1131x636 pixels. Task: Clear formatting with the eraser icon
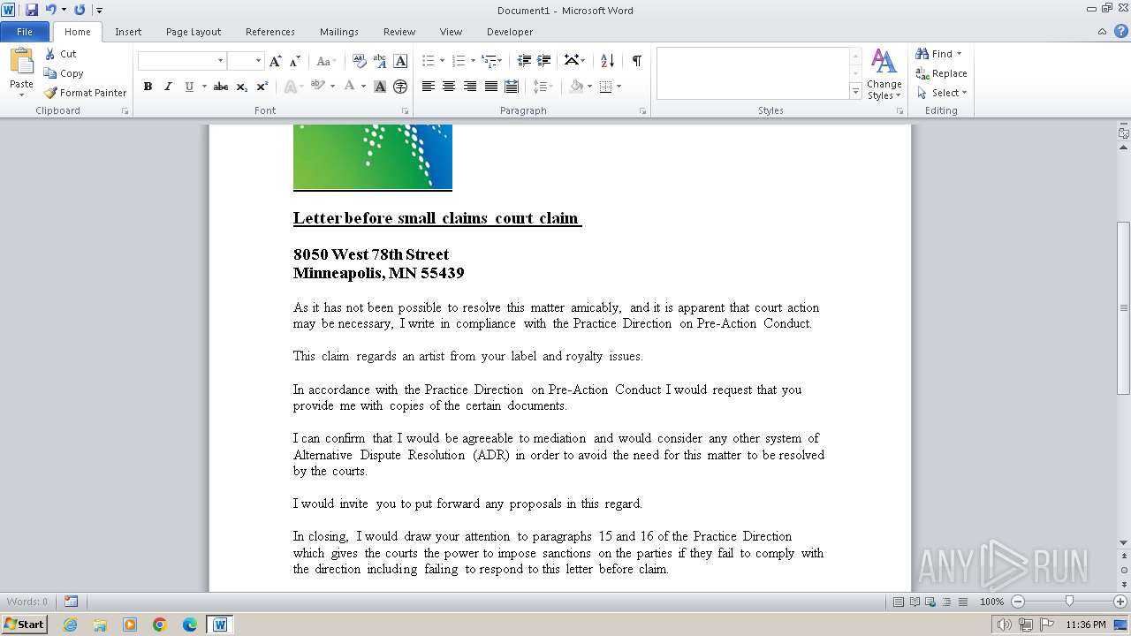360,61
